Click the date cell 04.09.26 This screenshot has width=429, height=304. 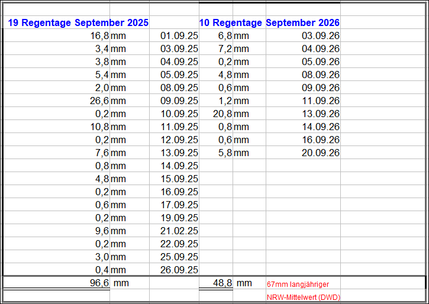pyautogui.click(x=321, y=48)
